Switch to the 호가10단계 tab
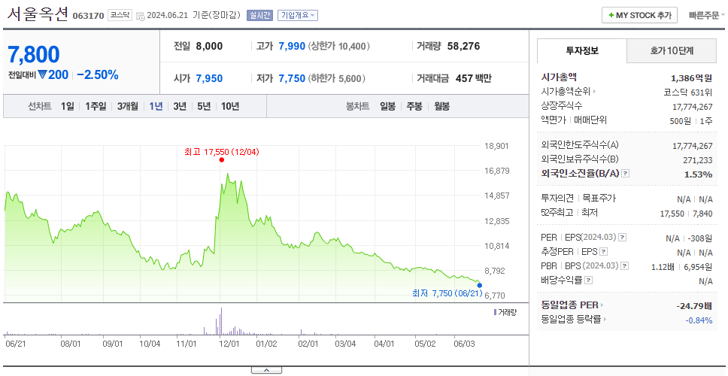 click(x=672, y=50)
